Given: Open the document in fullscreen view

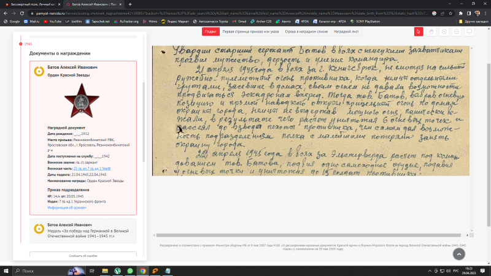Looking at the screenshot, I should point(470,32).
